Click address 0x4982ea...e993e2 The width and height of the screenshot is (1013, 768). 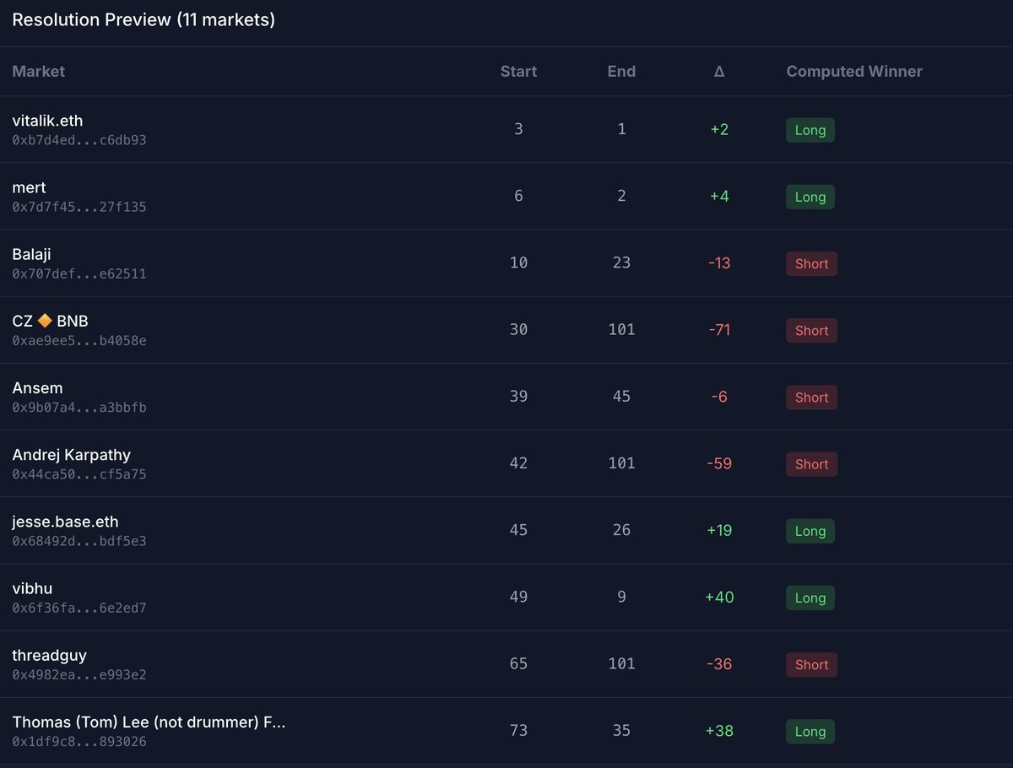point(79,674)
